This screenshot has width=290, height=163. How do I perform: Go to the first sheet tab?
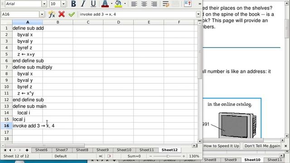point(5,150)
